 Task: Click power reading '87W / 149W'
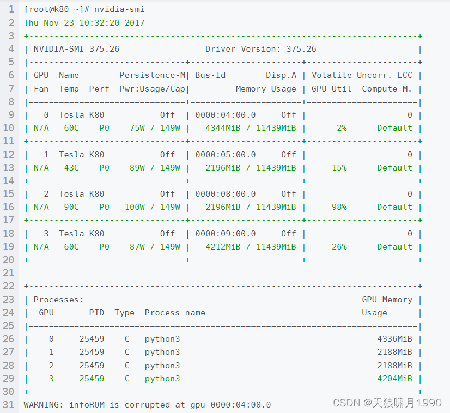[155, 247]
